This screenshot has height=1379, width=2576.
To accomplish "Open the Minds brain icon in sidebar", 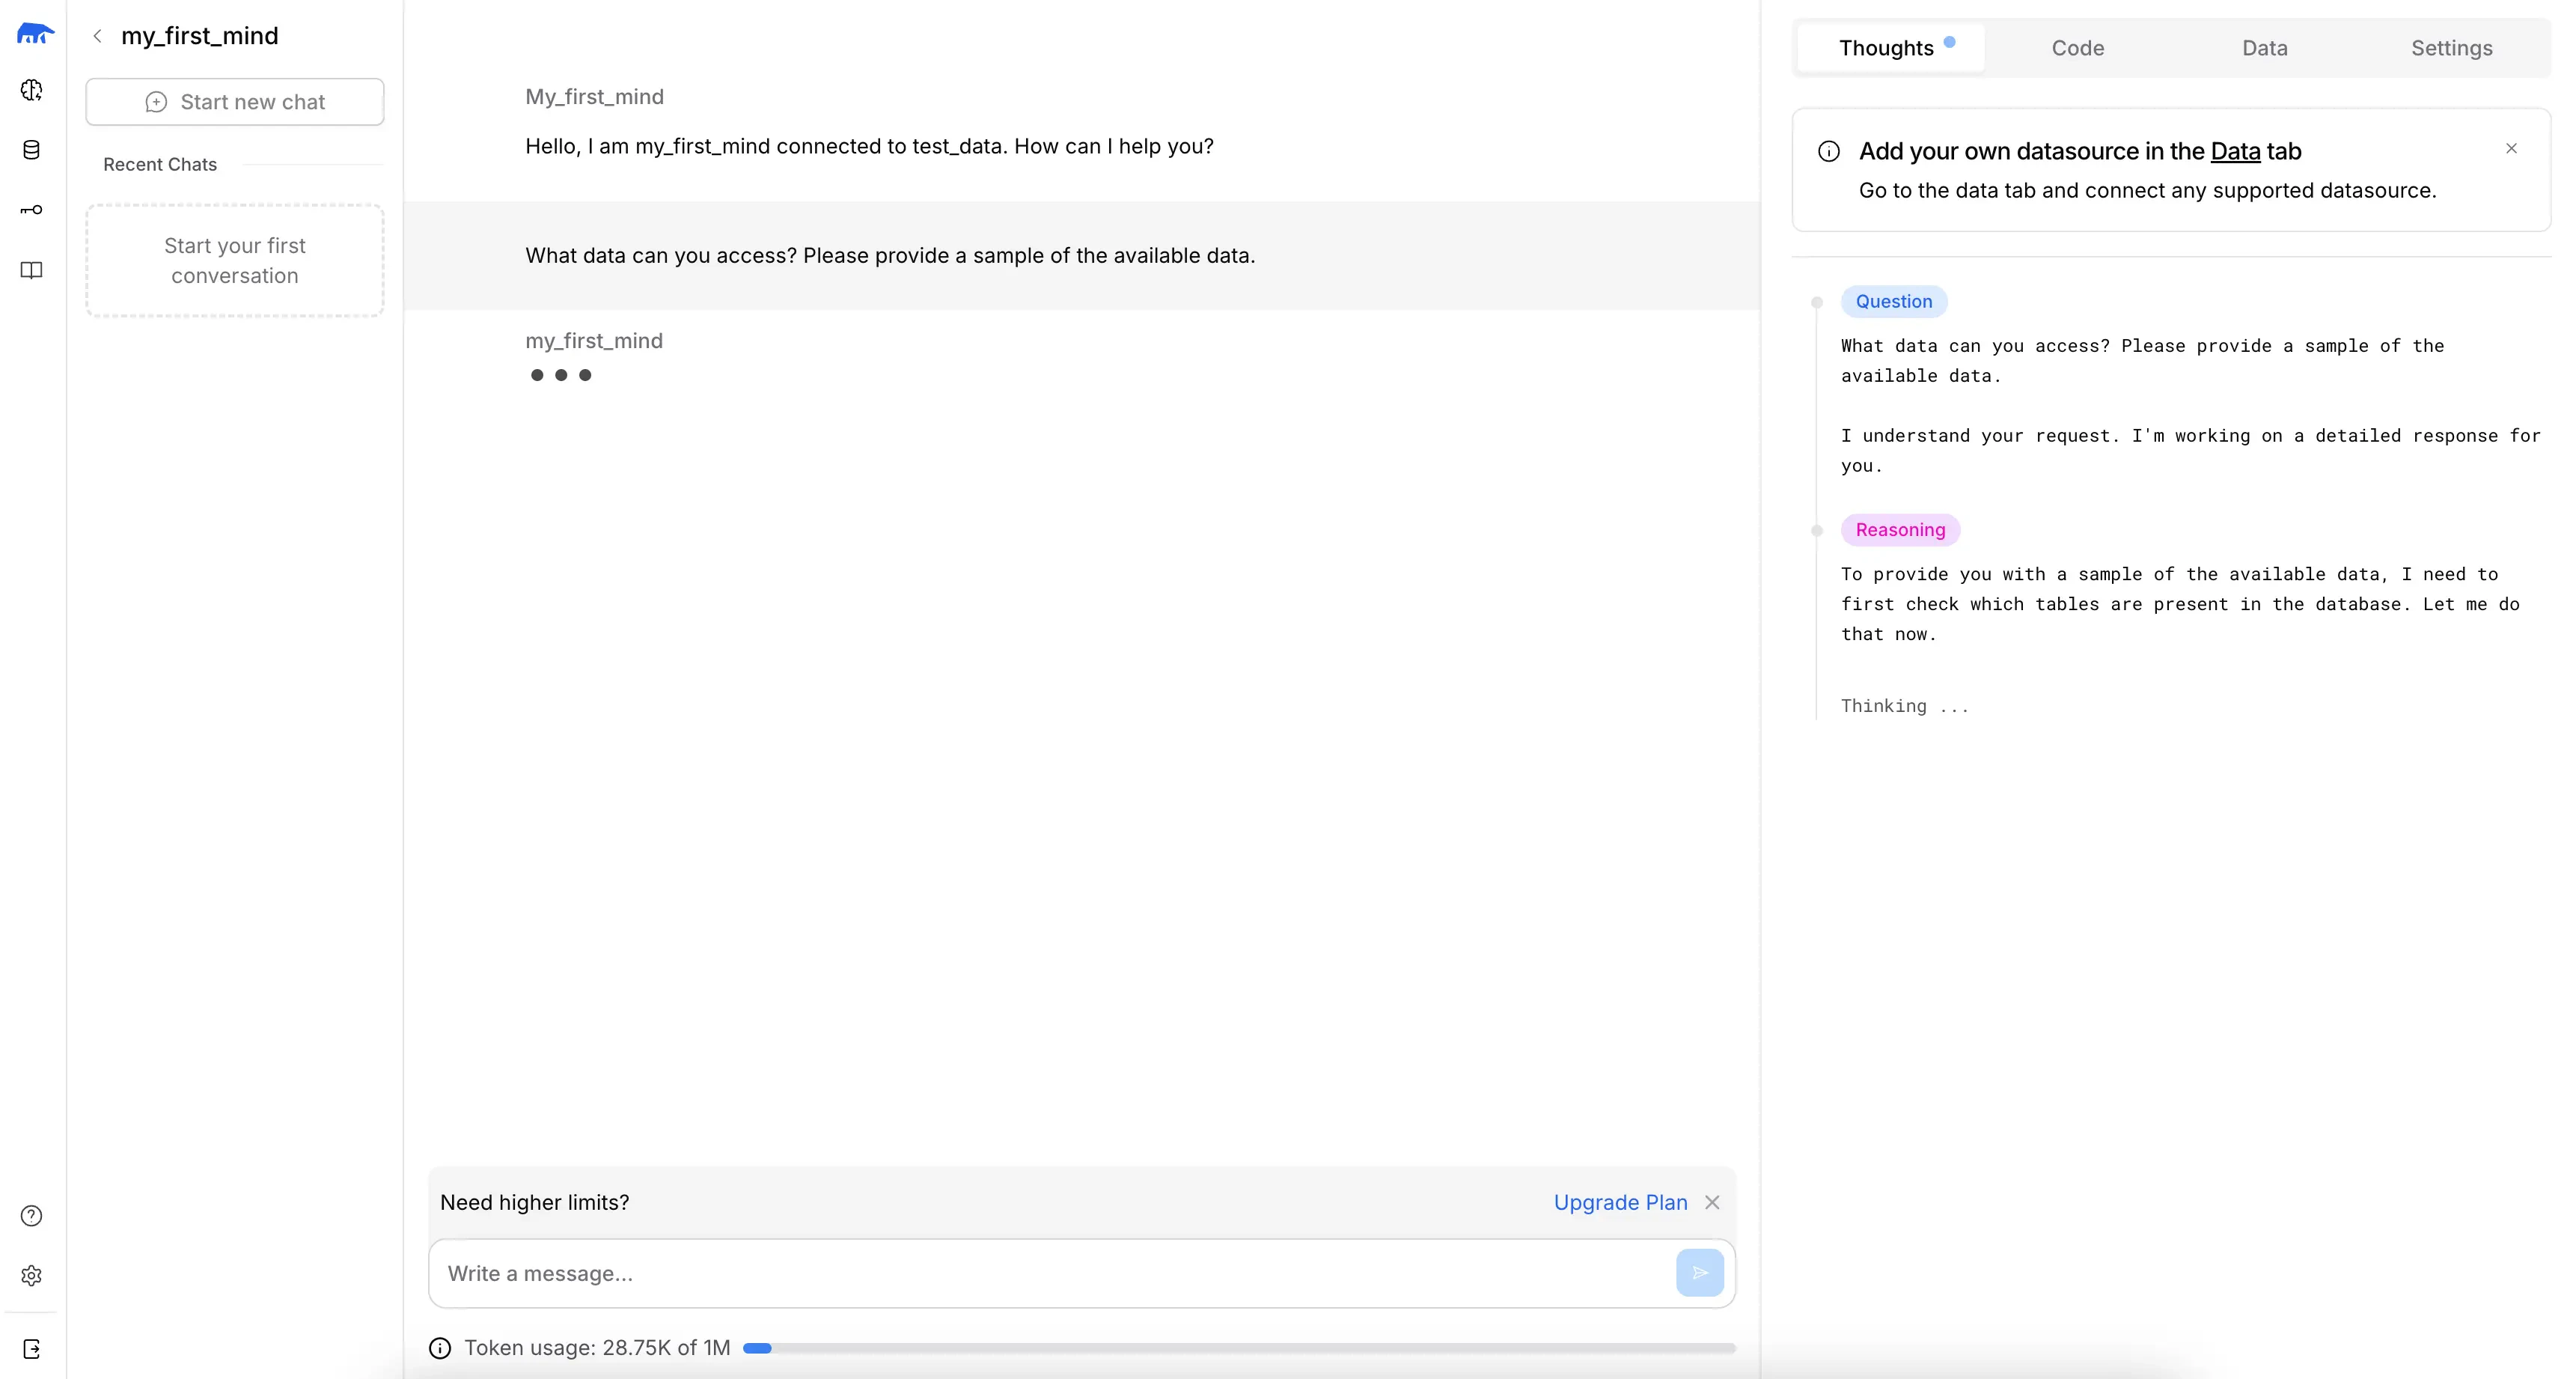I will click(x=32, y=90).
